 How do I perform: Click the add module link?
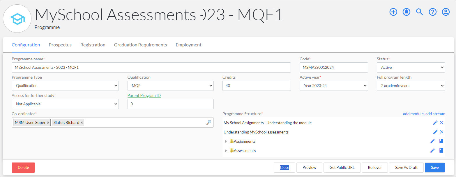[x=413, y=114]
